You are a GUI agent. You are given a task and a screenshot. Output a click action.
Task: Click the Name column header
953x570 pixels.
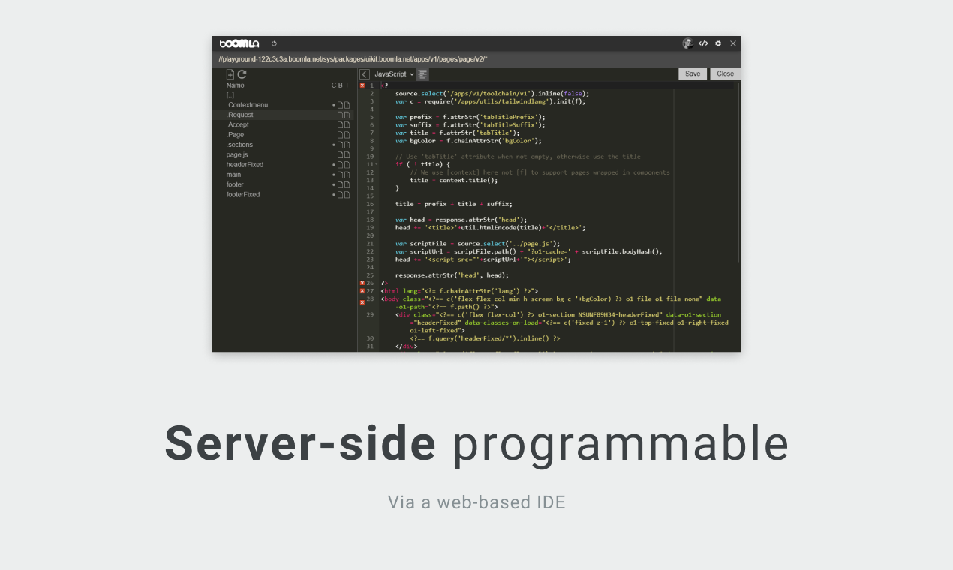coord(235,85)
